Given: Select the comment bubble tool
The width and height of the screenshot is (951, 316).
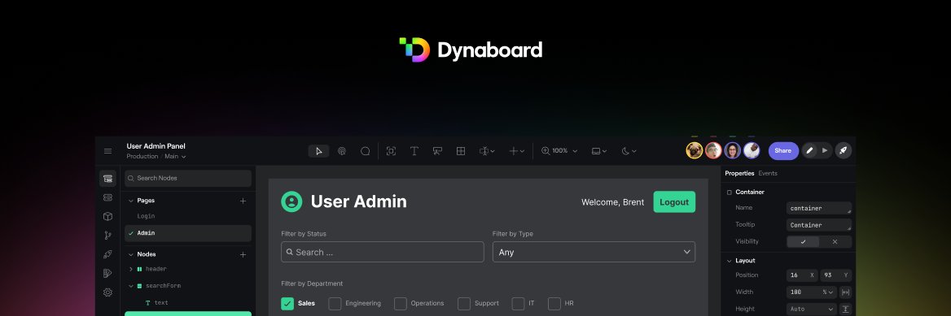Looking at the screenshot, I should (x=365, y=151).
